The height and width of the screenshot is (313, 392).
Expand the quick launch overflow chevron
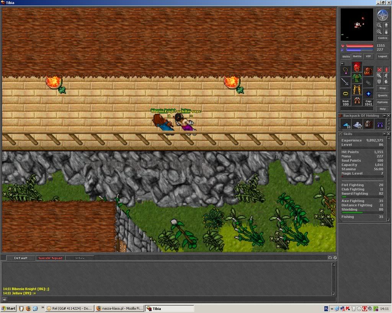(42, 307)
